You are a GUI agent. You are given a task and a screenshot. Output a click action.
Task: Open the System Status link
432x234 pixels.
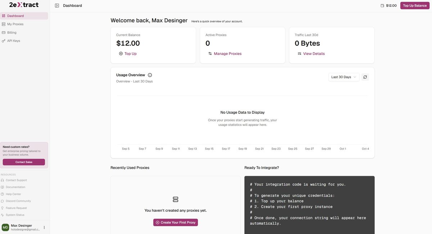click(x=15, y=215)
